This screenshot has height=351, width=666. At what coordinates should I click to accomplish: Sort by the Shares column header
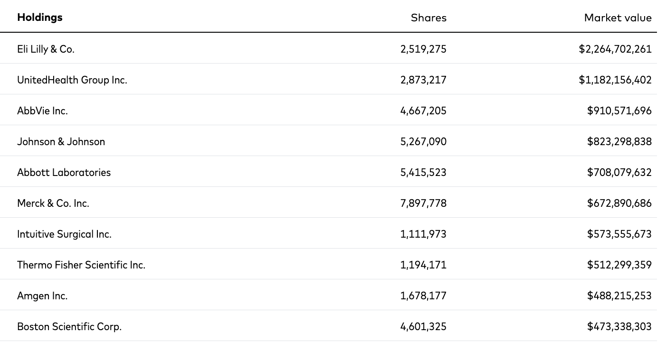(x=428, y=18)
